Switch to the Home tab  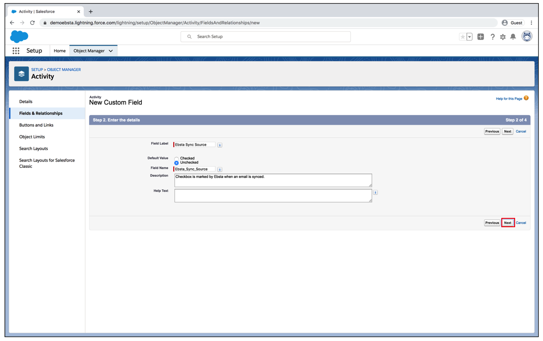tap(59, 51)
